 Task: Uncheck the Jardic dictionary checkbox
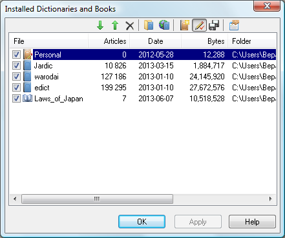click(x=16, y=66)
